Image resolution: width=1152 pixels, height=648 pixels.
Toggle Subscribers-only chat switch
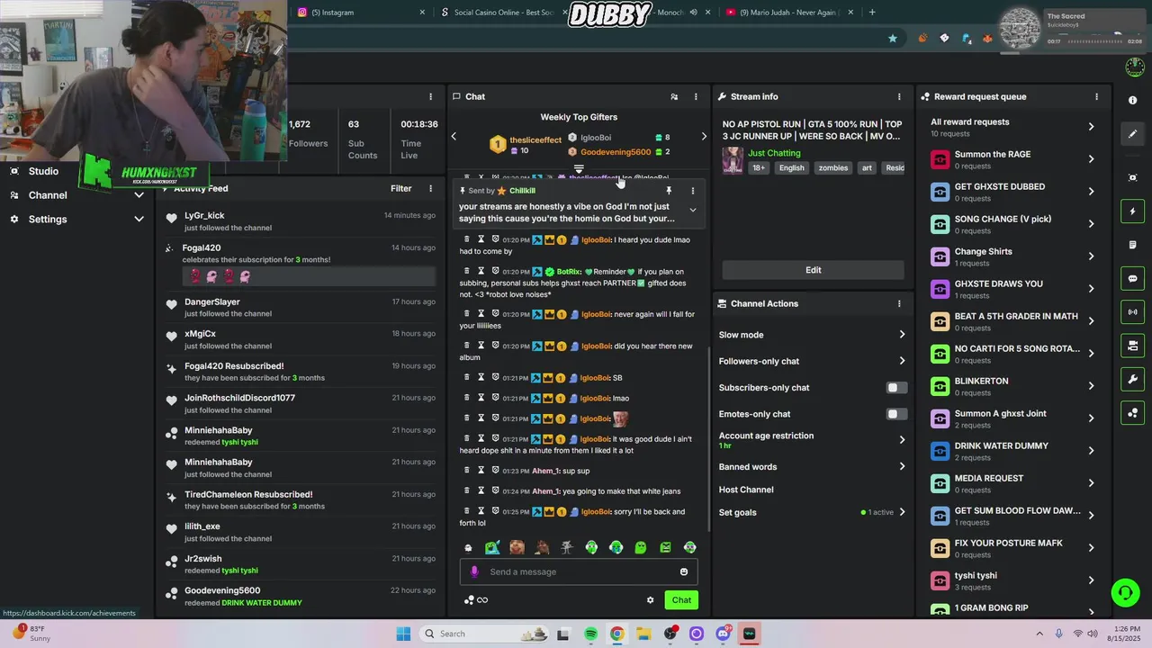click(896, 388)
